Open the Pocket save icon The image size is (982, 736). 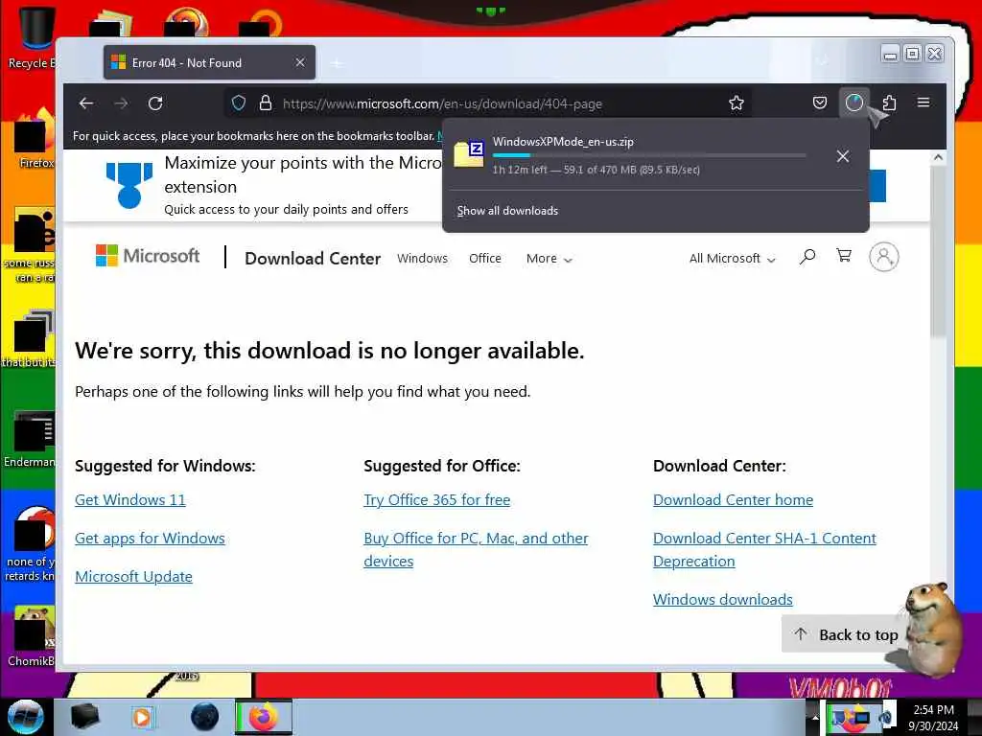pyautogui.click(x=820, y=103)
